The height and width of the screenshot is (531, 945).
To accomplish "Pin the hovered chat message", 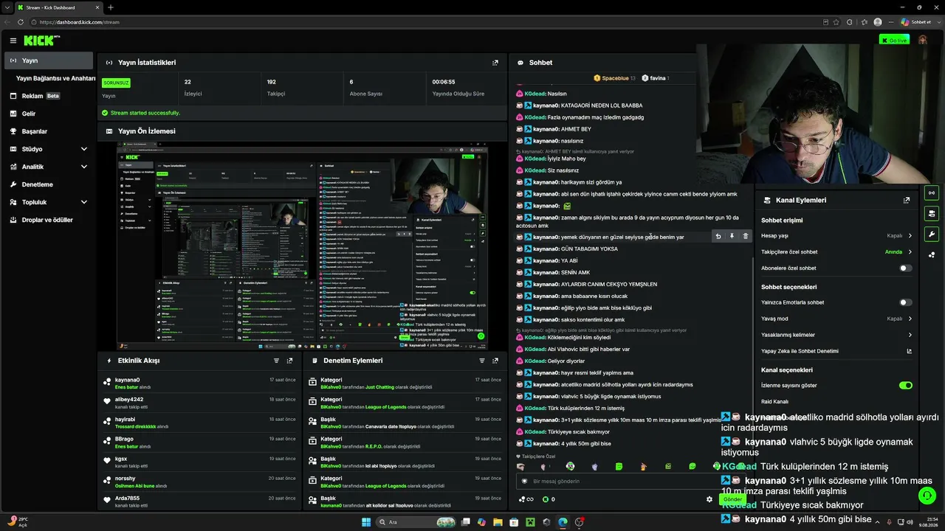I will [x=732, y=236].
